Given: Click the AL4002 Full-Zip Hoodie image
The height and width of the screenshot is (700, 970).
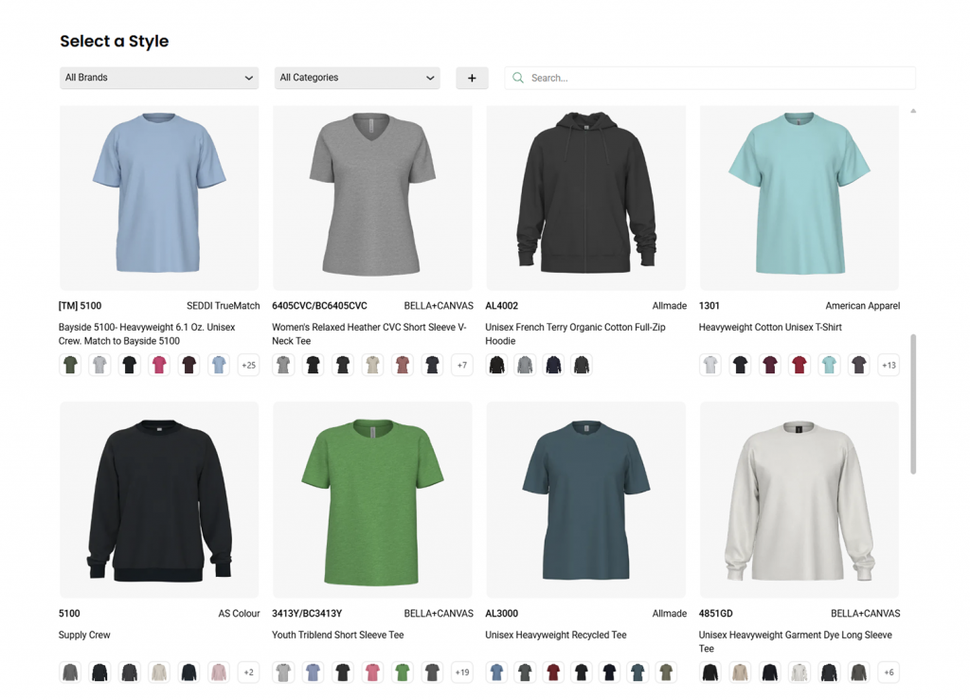Looking at the screenshot, I should tap(585, 197).
